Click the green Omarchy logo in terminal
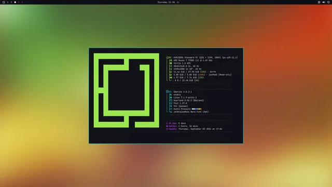Image resolution: width=332 pixels, height=187 pixels. pyautogui.click(x=127, y=90)
